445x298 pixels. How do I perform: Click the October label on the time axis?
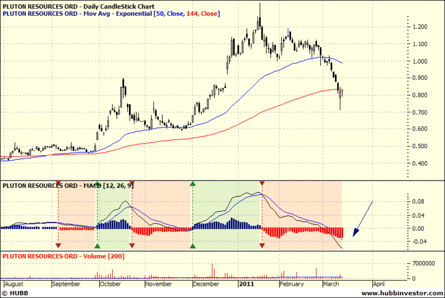click(x=110, y=284)
